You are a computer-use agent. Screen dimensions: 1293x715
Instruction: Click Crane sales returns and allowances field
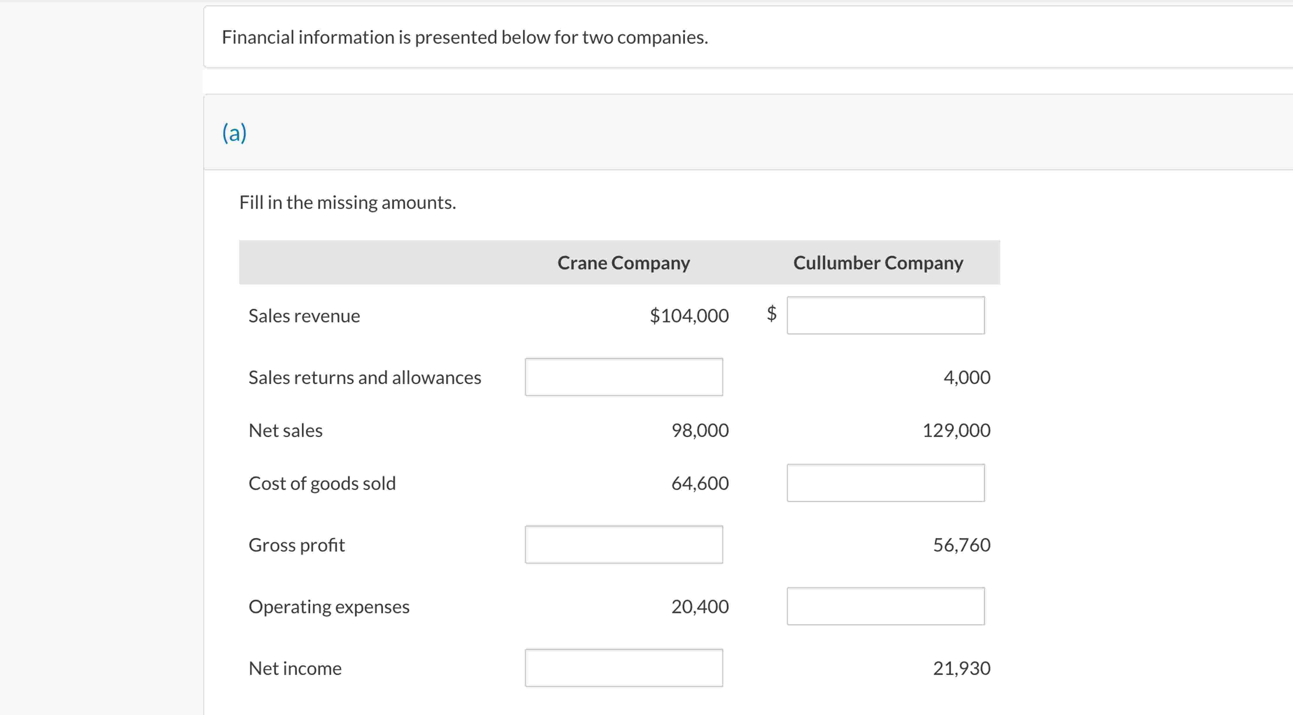click(624, 377)
